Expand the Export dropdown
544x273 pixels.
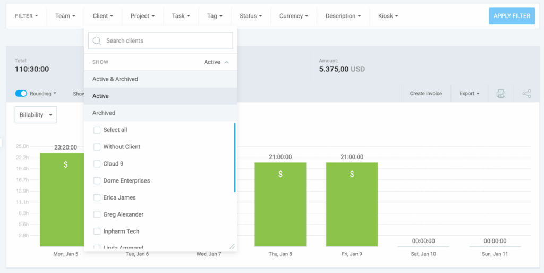point(469,94)
